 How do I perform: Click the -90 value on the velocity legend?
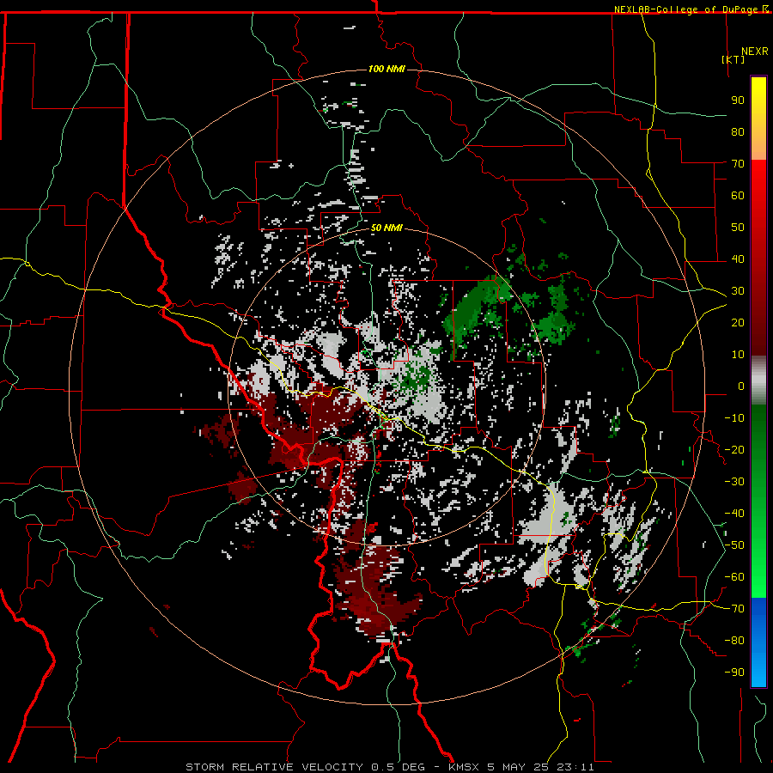coord(734,673)
